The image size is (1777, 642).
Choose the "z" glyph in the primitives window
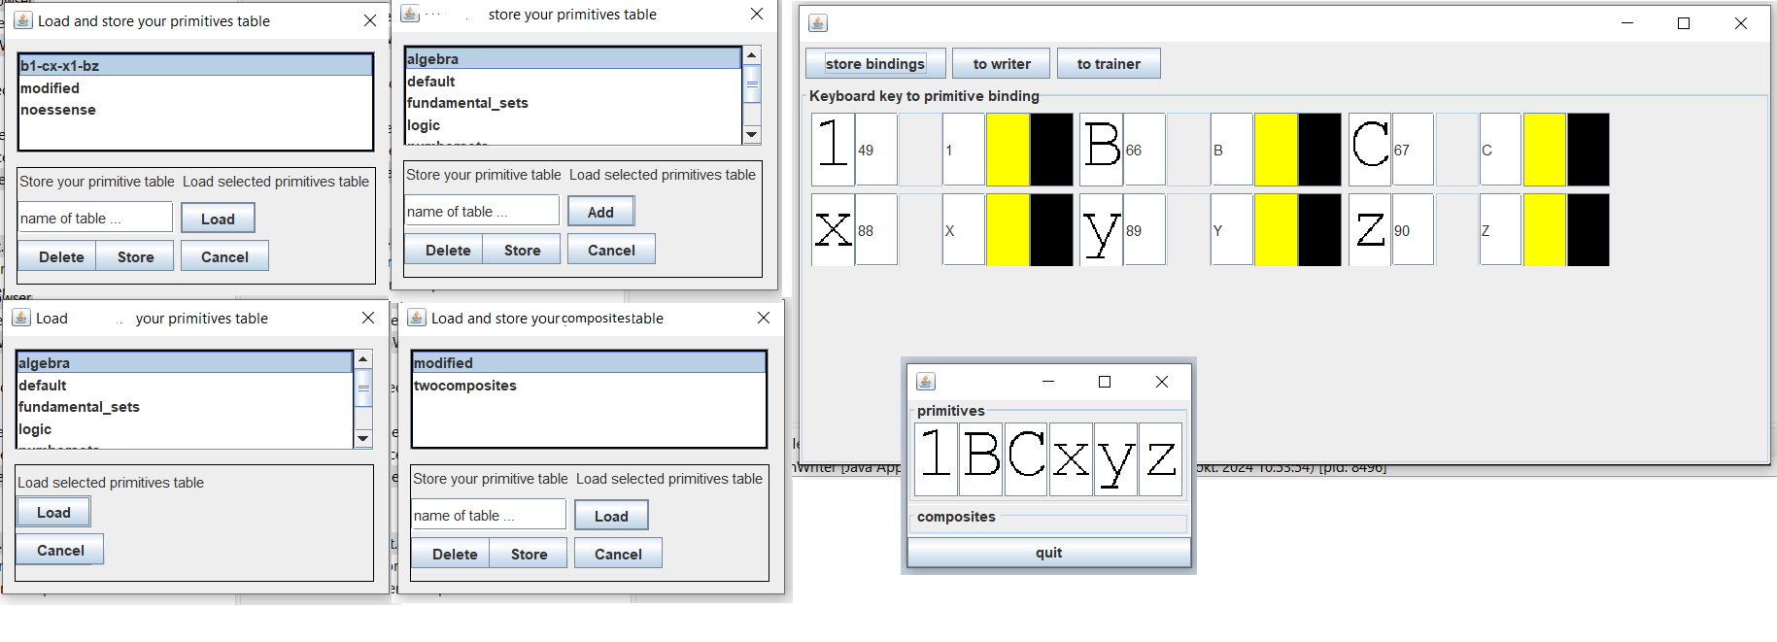[x=1160, y=458]
